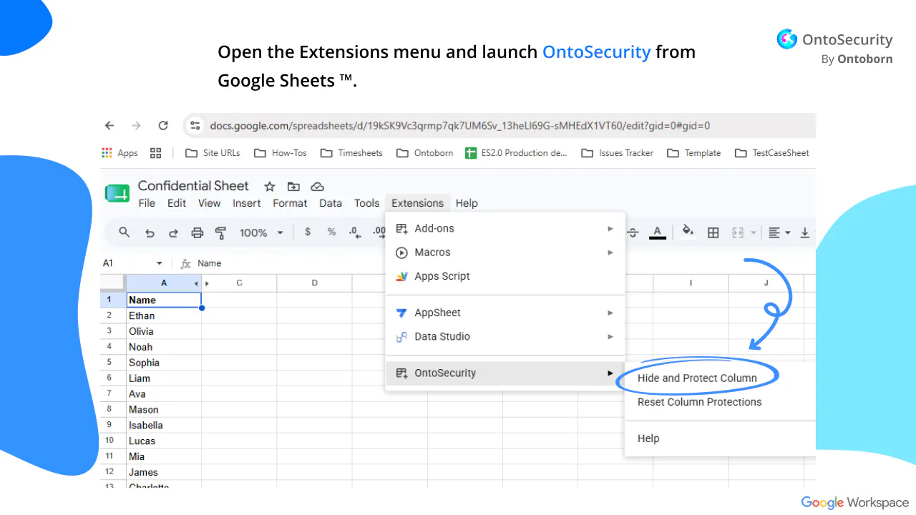Open the A1 name box dropdown
The image size is (916, 515).
159,263
